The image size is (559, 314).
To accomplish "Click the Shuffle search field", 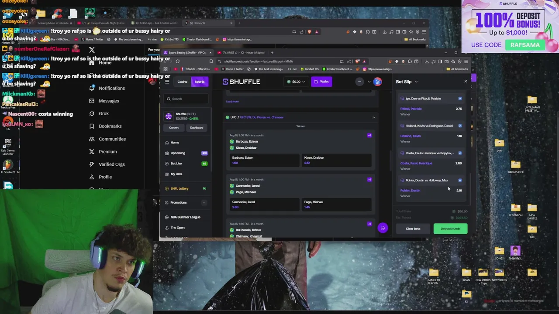I will 186,99.
